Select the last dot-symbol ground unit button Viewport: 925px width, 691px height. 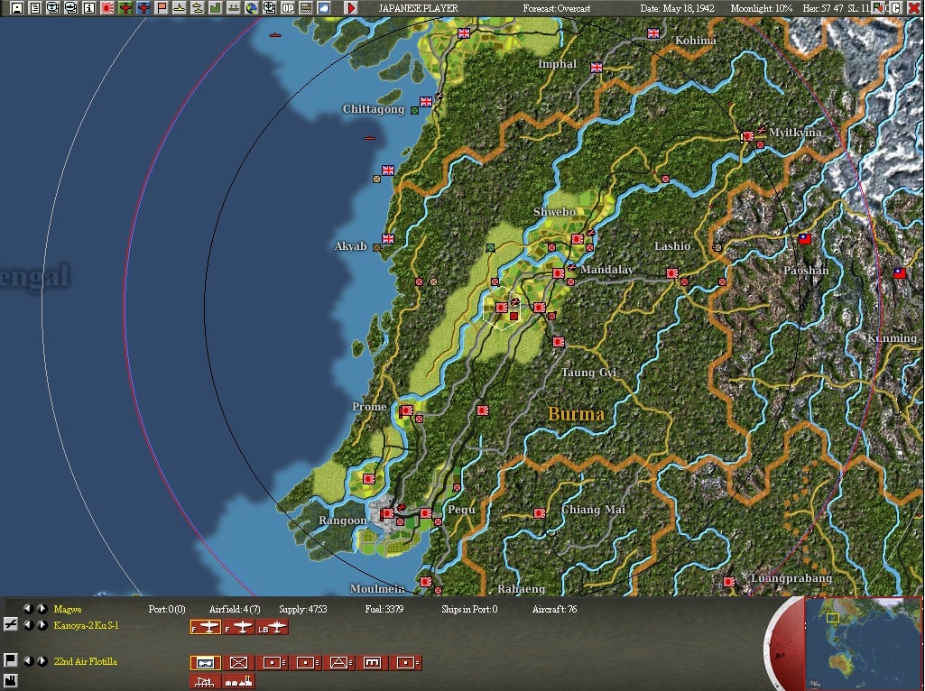pos(406,663)
